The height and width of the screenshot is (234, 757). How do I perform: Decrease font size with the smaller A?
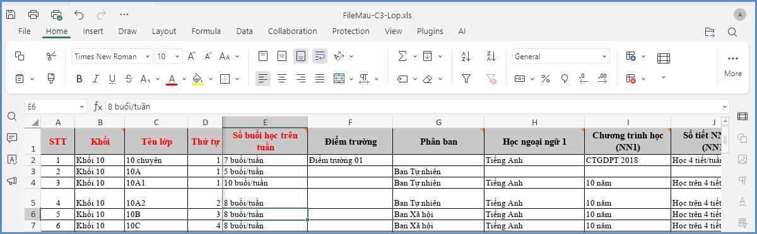[x=208, y=57]
